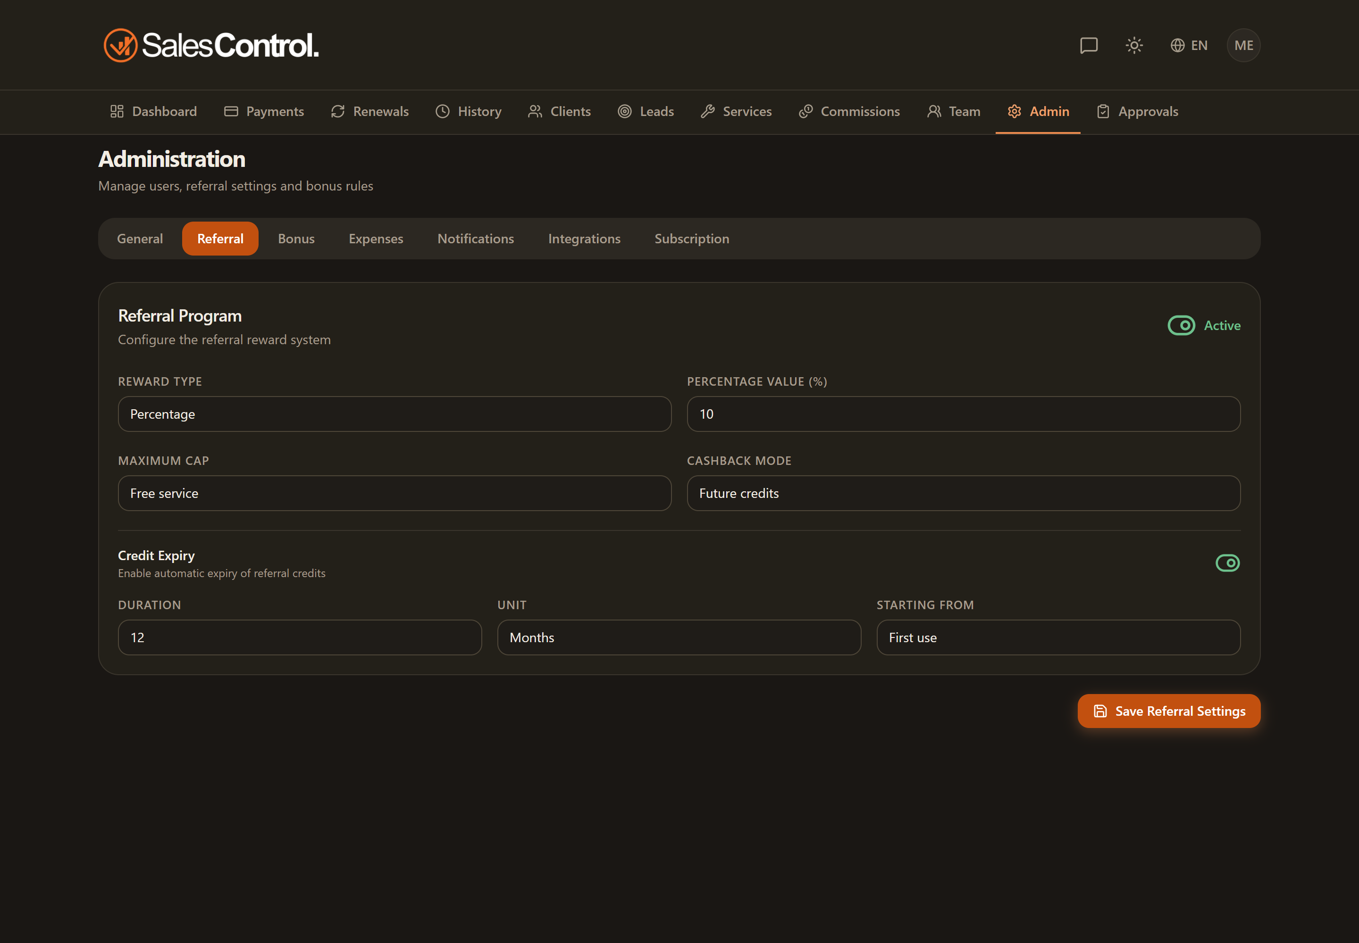Open the ME user avatar menu
Screen dimensions: 1359x943
tap(1244, 45)
